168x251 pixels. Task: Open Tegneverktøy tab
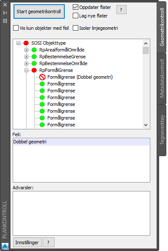pos(162,130)
